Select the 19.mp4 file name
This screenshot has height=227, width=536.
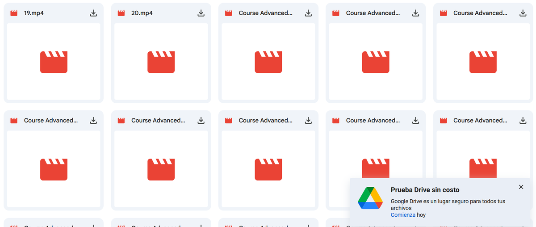coord(34,13)
